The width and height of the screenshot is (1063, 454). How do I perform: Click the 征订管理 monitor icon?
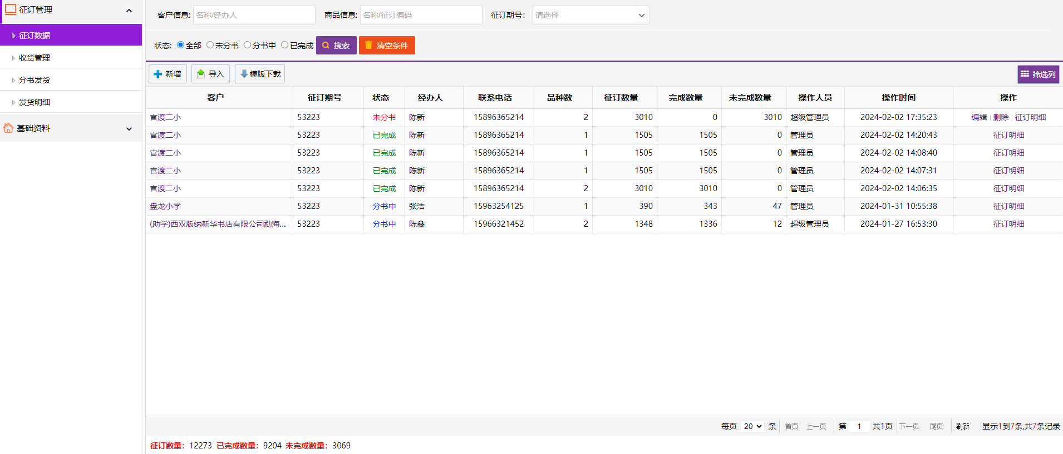(11, 9)
